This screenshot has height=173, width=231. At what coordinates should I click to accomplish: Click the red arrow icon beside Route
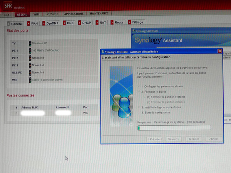[112, 22]
